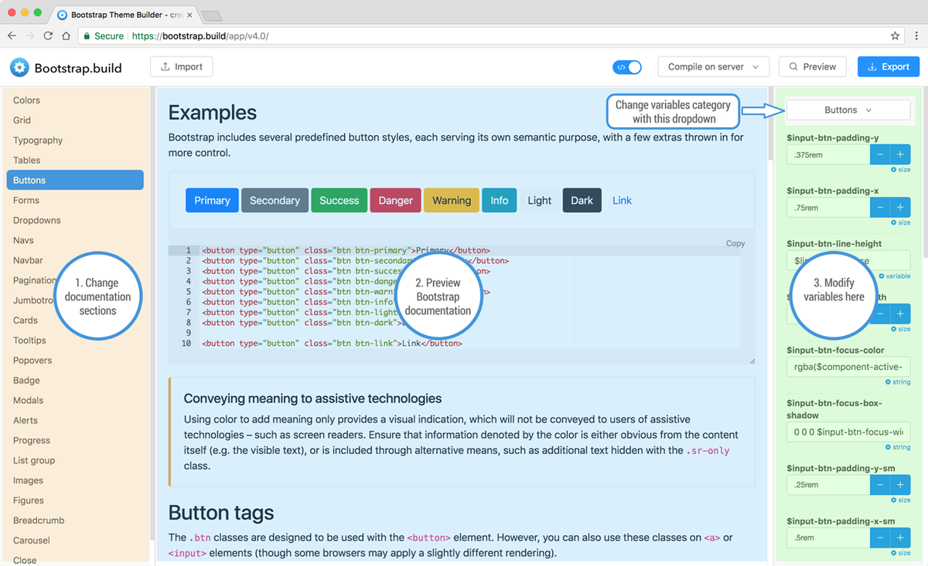Click the yellow Warning example button
Viewport: 928px width, 566px height.
(452, 200)
